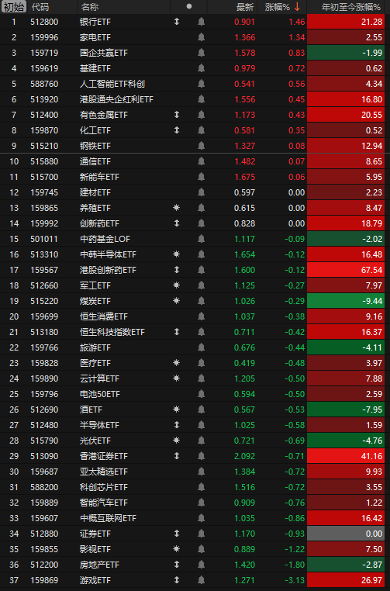Click the alert bell for 新能车ETF

click(x=202, y=177)
